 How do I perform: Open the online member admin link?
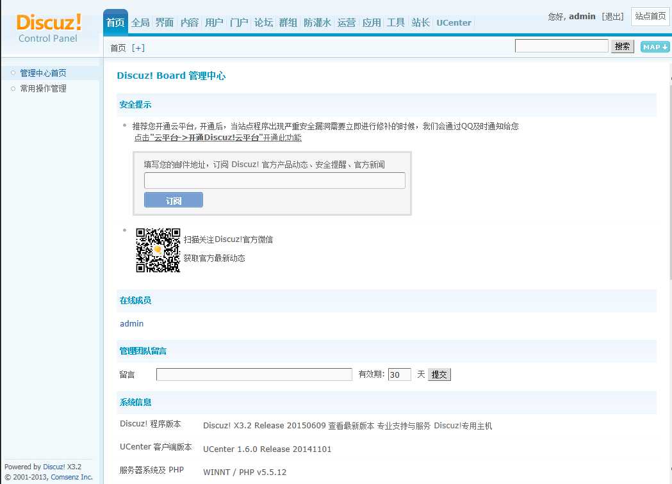tap(131, 323)
